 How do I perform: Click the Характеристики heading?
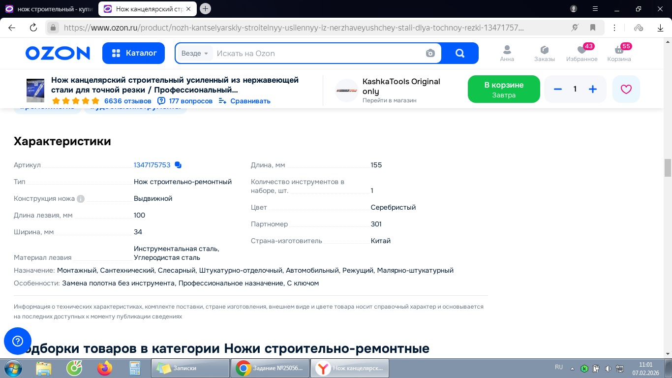(x=62, y=141)
